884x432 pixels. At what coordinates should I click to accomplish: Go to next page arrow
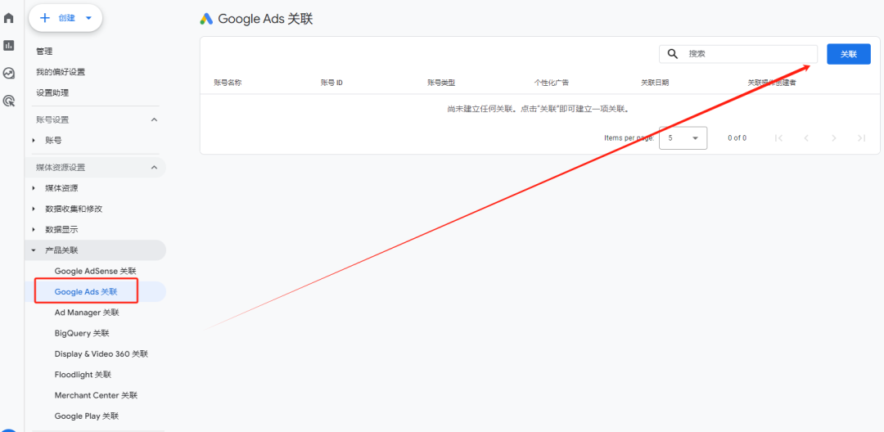[833, 138]
